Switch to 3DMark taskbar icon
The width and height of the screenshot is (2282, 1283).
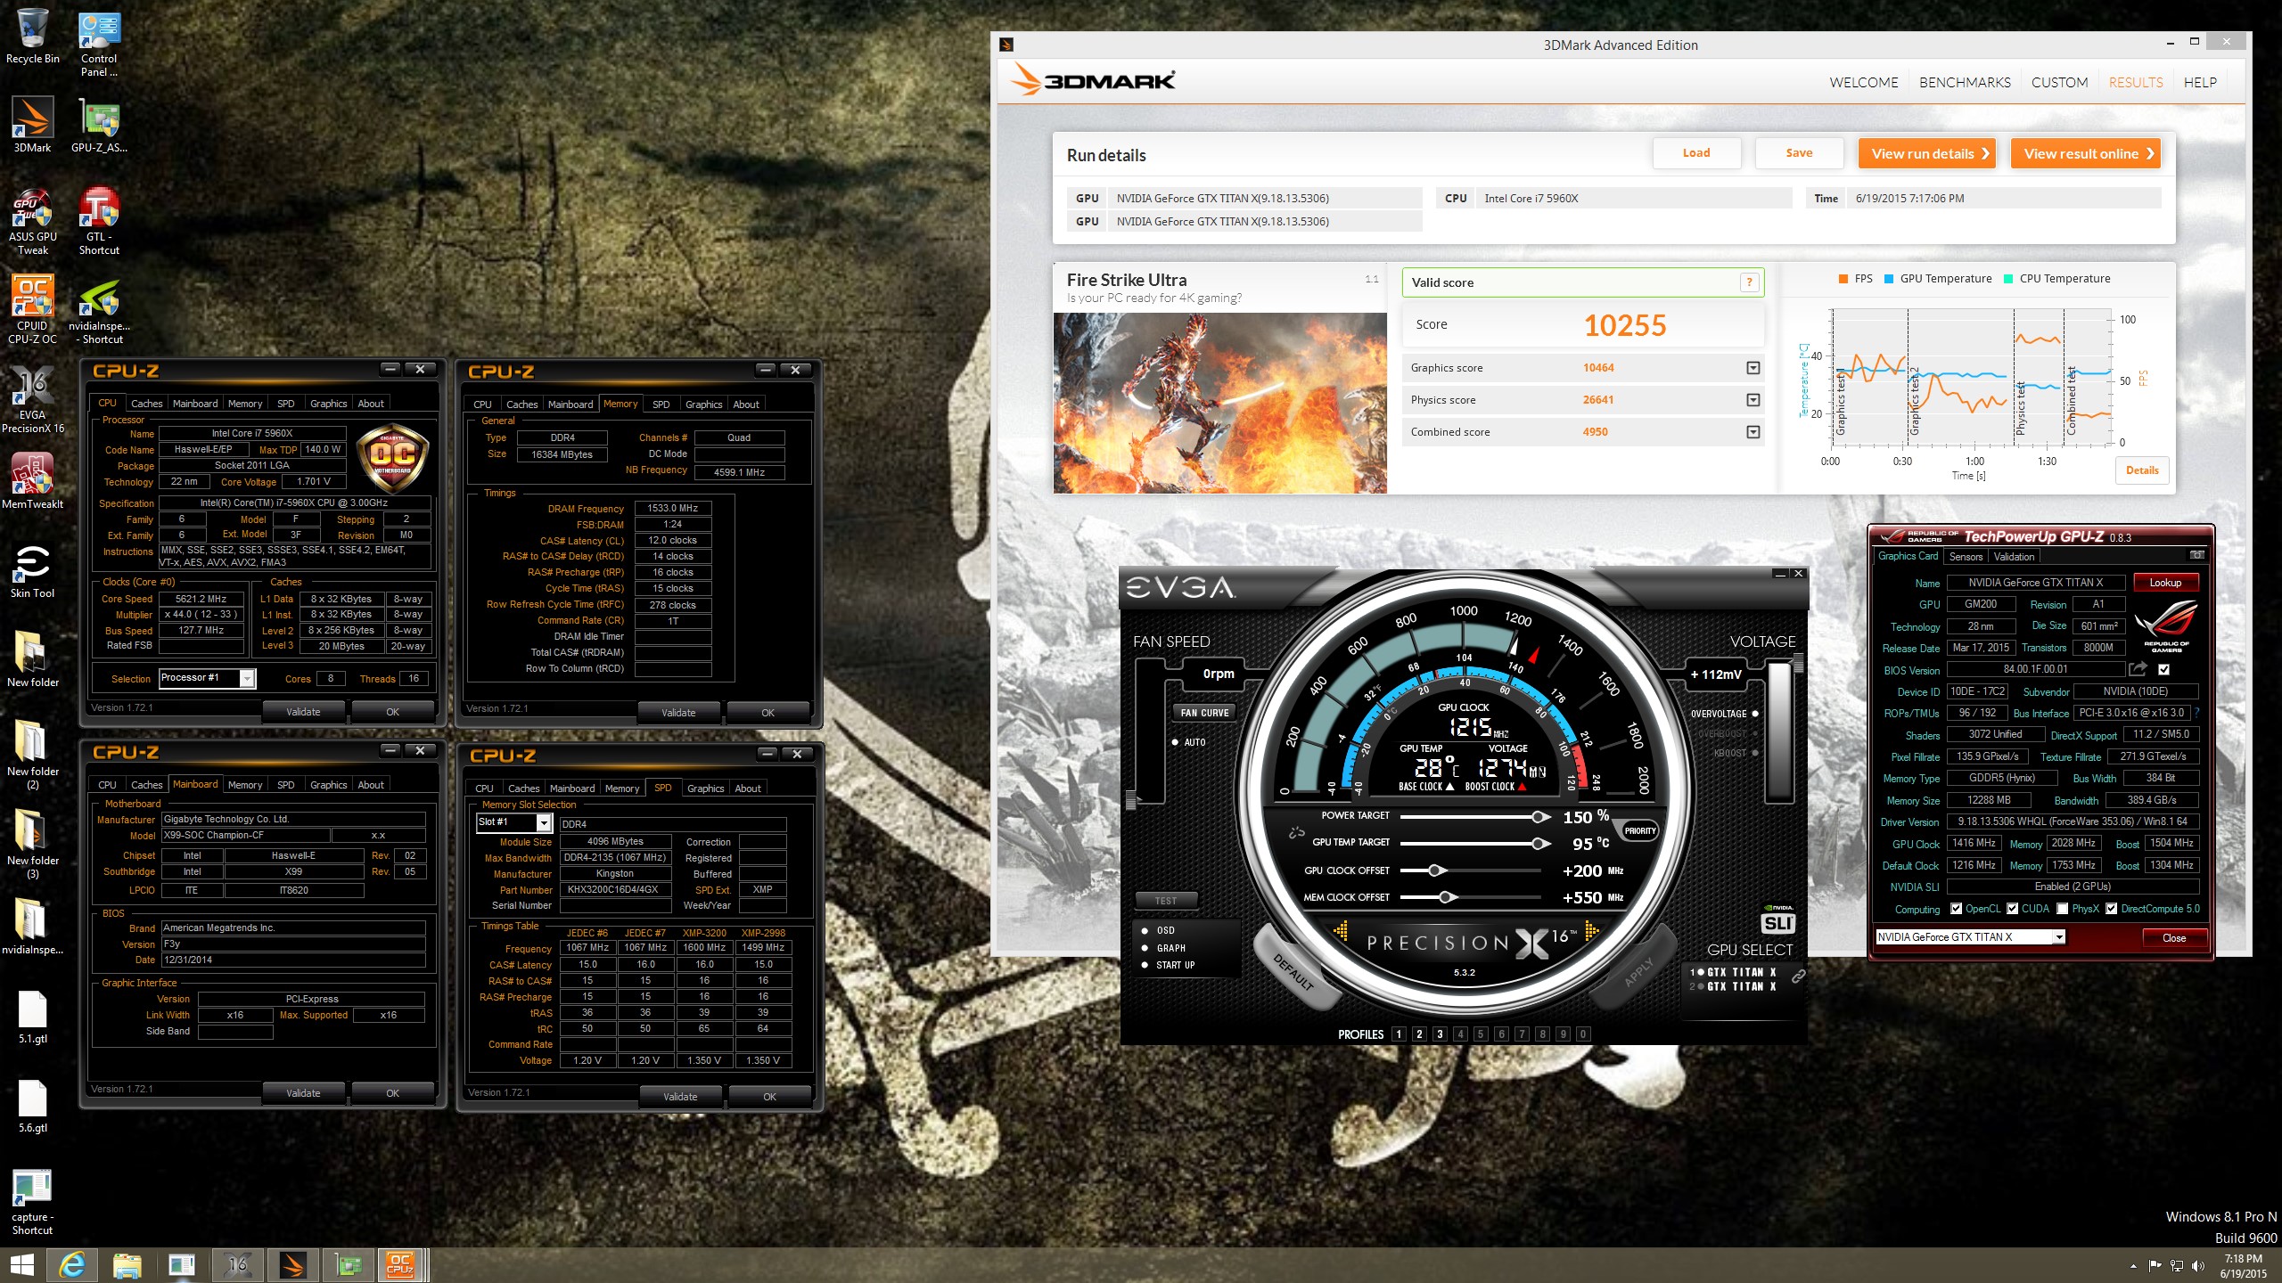coord(292,1264)
